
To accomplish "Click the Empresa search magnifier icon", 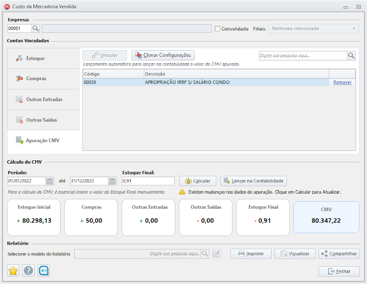I will [x=36, y=29].
